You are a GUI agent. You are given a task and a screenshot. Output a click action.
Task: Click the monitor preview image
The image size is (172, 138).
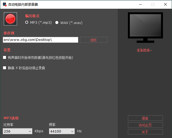coord(145,27)
